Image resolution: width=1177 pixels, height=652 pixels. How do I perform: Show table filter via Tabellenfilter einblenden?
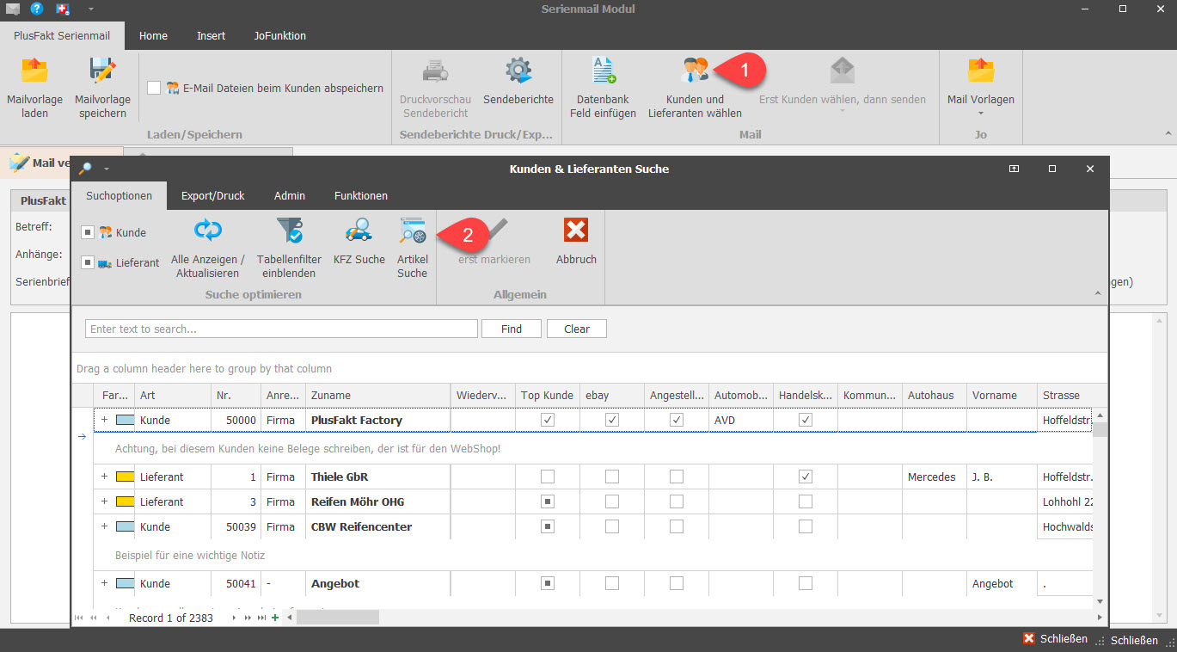tap(289, 232)
